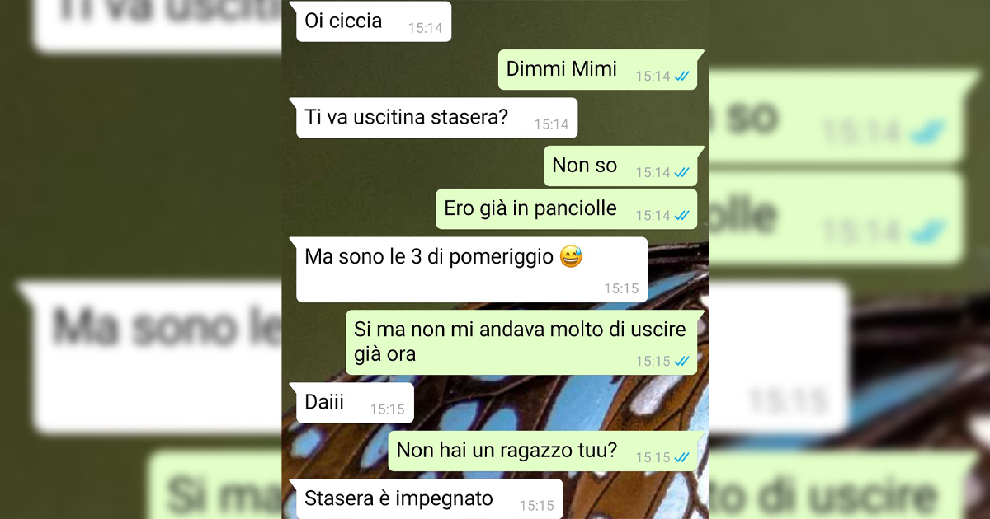Viewport: 990px width, 519px height.
Task: Select the 'Ma sono le 3 di pomeriggio' message
Action: [x=472, y=270]
